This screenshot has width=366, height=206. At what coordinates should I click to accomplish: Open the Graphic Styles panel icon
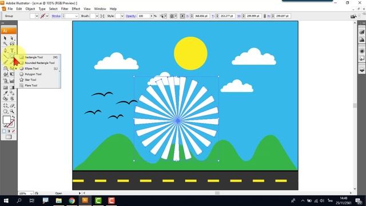(362, 58)
